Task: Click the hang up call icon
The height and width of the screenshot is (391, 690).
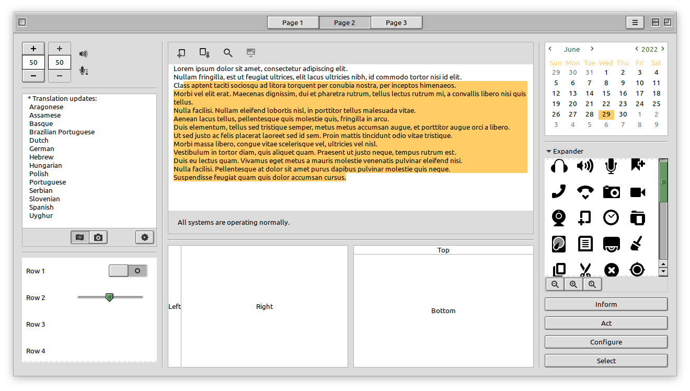Action: click(x=585, y=192)
